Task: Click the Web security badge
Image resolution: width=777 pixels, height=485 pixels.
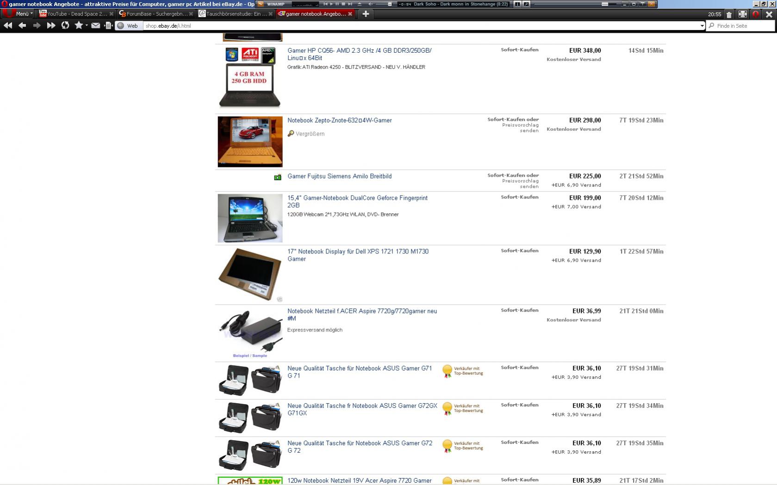Action: (128, 26)
